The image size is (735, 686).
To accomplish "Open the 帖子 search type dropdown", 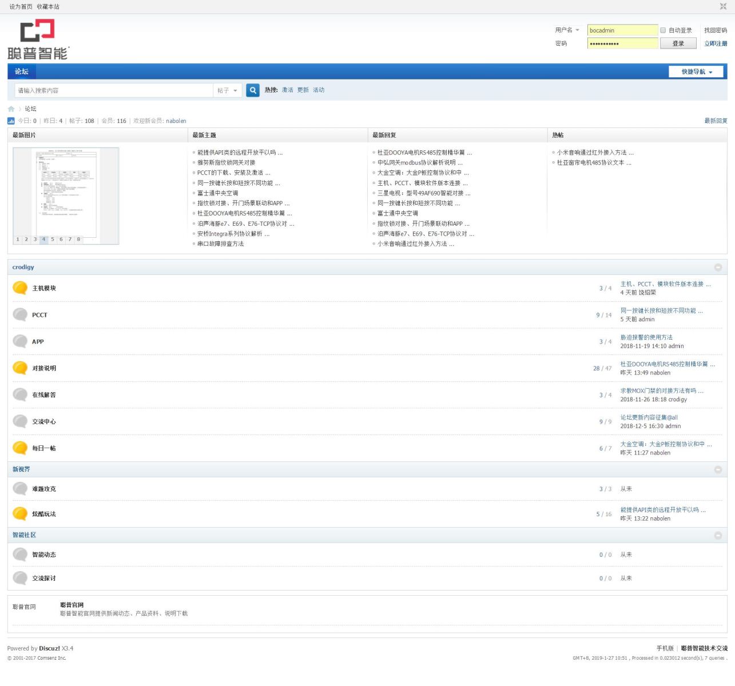I will coord(227,90).
